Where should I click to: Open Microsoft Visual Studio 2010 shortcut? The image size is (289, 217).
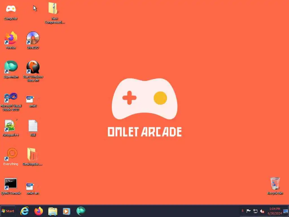[11, 101]
